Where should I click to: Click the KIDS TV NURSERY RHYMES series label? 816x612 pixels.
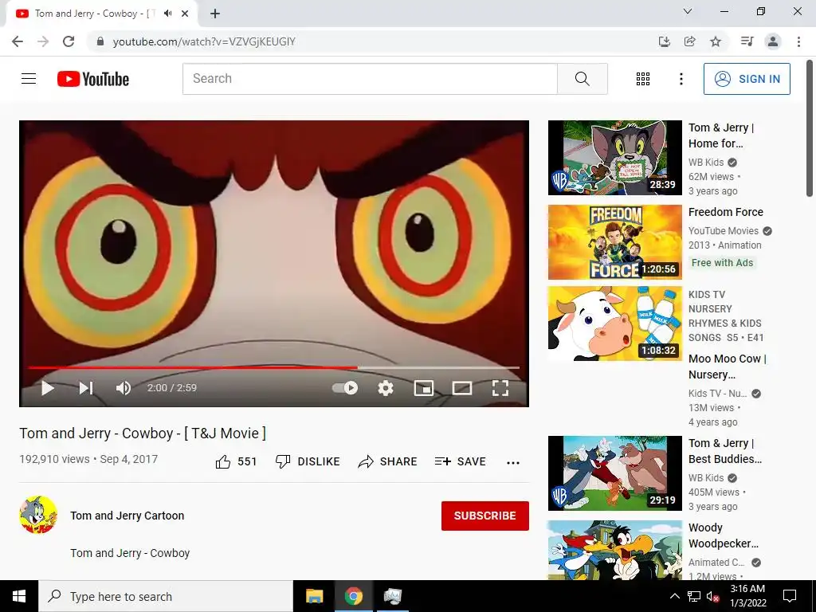[x=726, y=316]
